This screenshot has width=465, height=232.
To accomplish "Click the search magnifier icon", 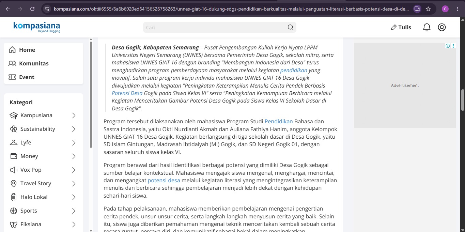I will click(291, 27).
